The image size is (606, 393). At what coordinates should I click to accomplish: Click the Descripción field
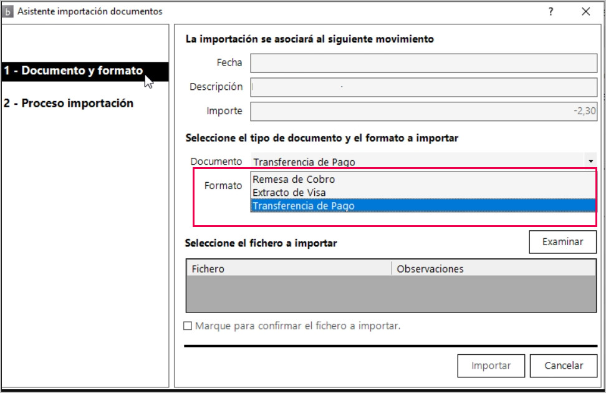click(x=423, y=87)
